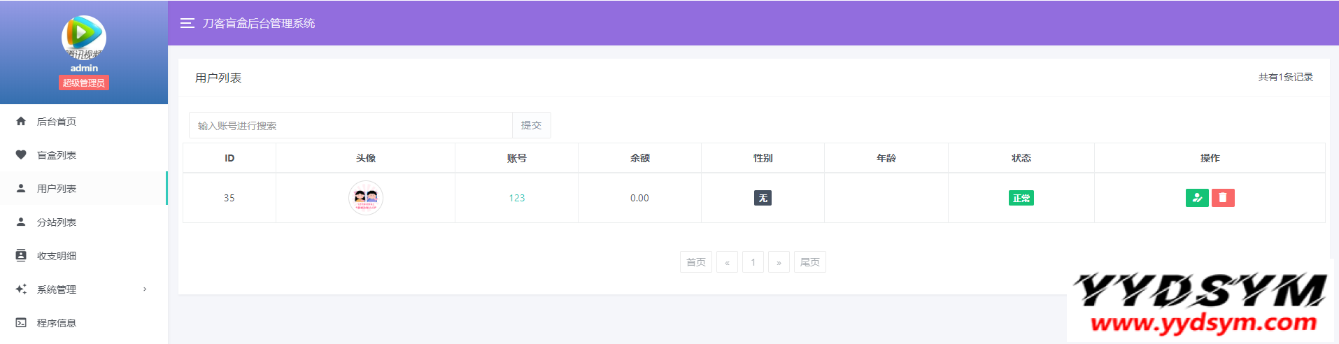Open the 系统管理 menu item
Image resolution: width=1339 pixels, height=344 pixels.
57,289
